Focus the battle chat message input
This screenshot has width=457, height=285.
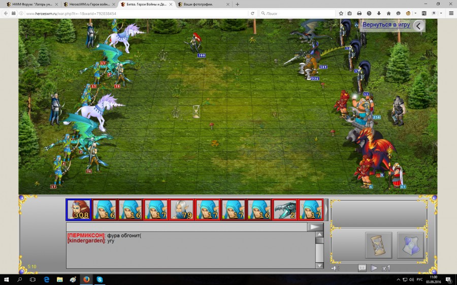click(186, 227)
